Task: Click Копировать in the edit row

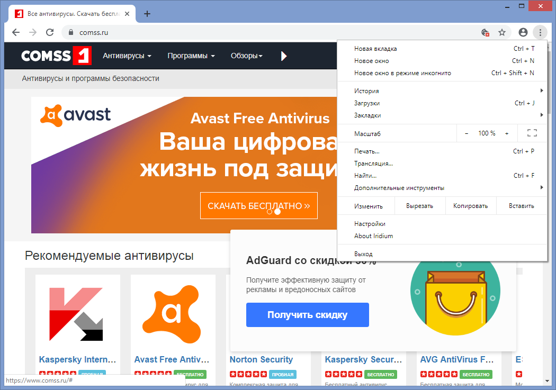Action: pyautogui.click(x=471, y=206)
